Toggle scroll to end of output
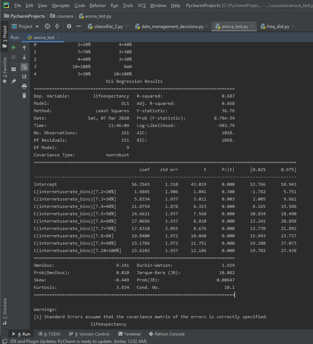Viewport: 313px width, 344px height. [x=24, y=77]
